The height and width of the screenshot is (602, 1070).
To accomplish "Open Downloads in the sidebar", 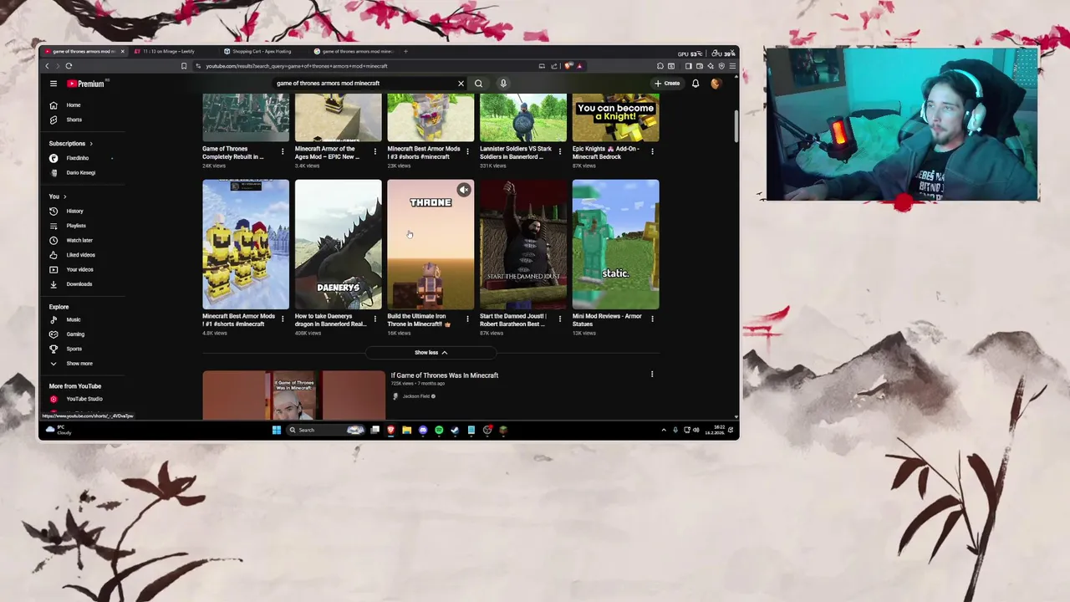I will (x=79, y=284).
